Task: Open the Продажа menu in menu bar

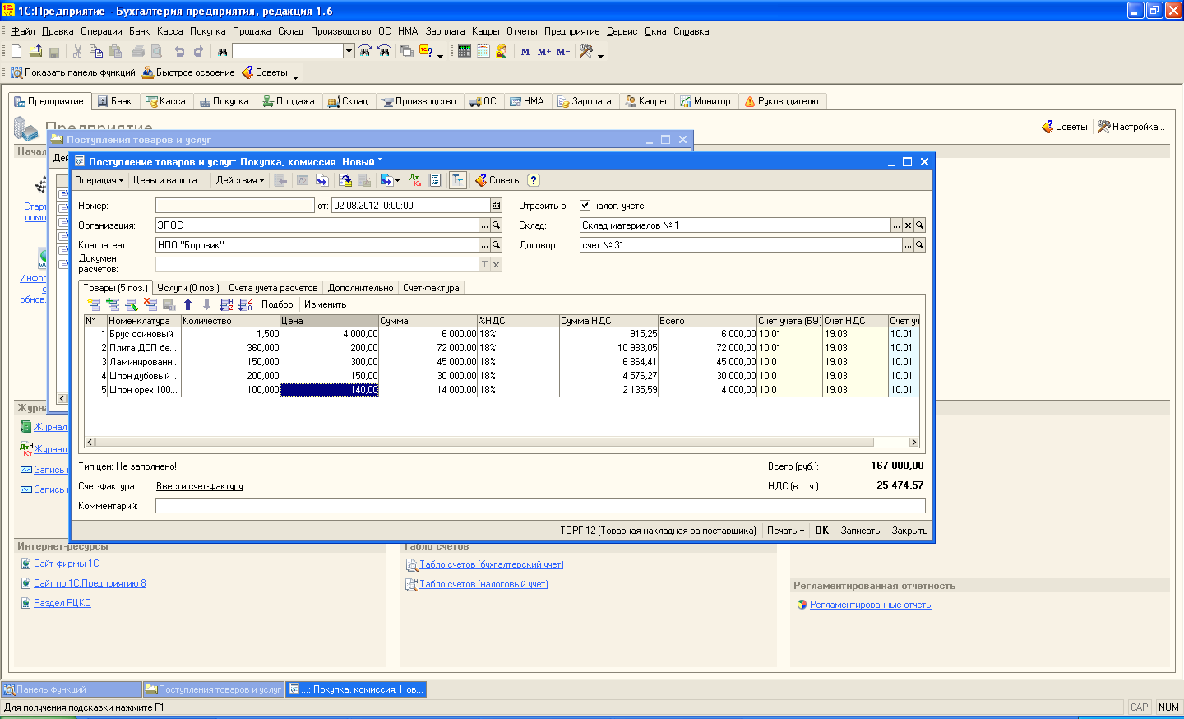Action: tap(252, 31)
